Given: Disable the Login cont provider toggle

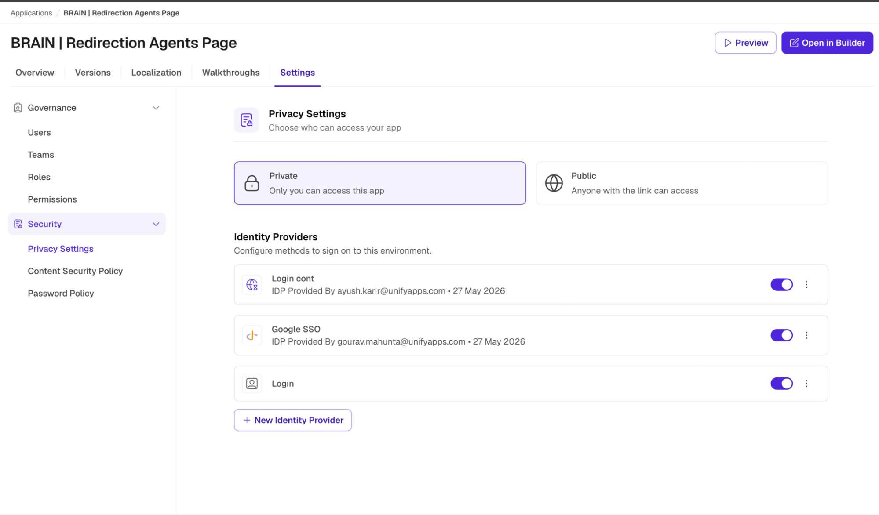Looking at the screenshot, I should [x=781, y=285].
